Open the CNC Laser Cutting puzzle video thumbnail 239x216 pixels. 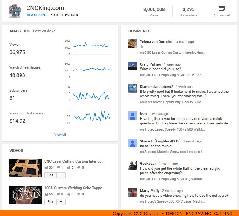(x=26, y=168)
